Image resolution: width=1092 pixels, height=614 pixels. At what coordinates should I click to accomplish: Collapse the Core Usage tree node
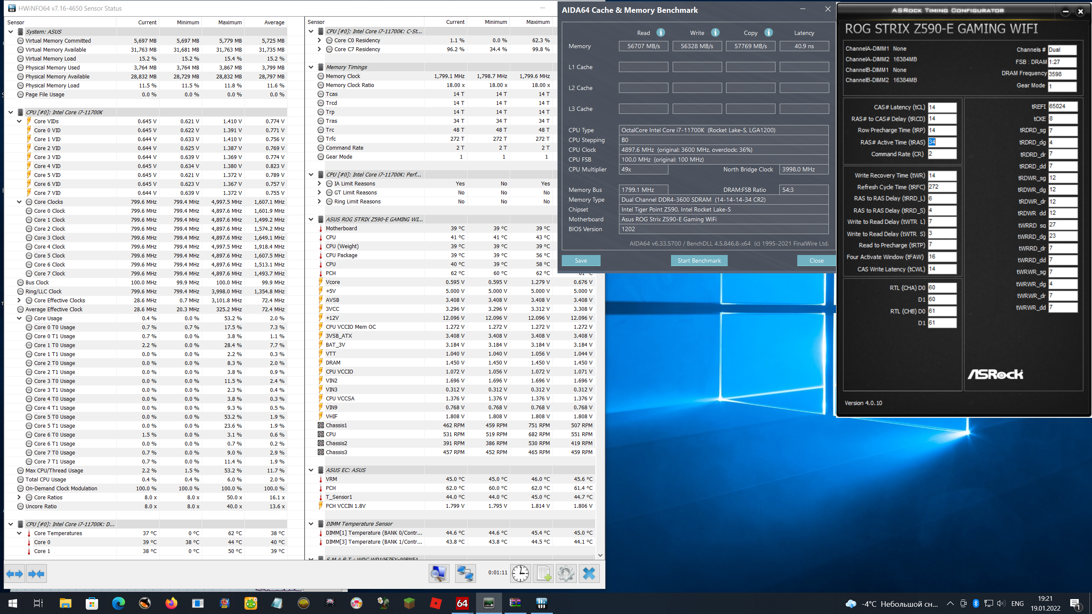(x=19, y=319)
